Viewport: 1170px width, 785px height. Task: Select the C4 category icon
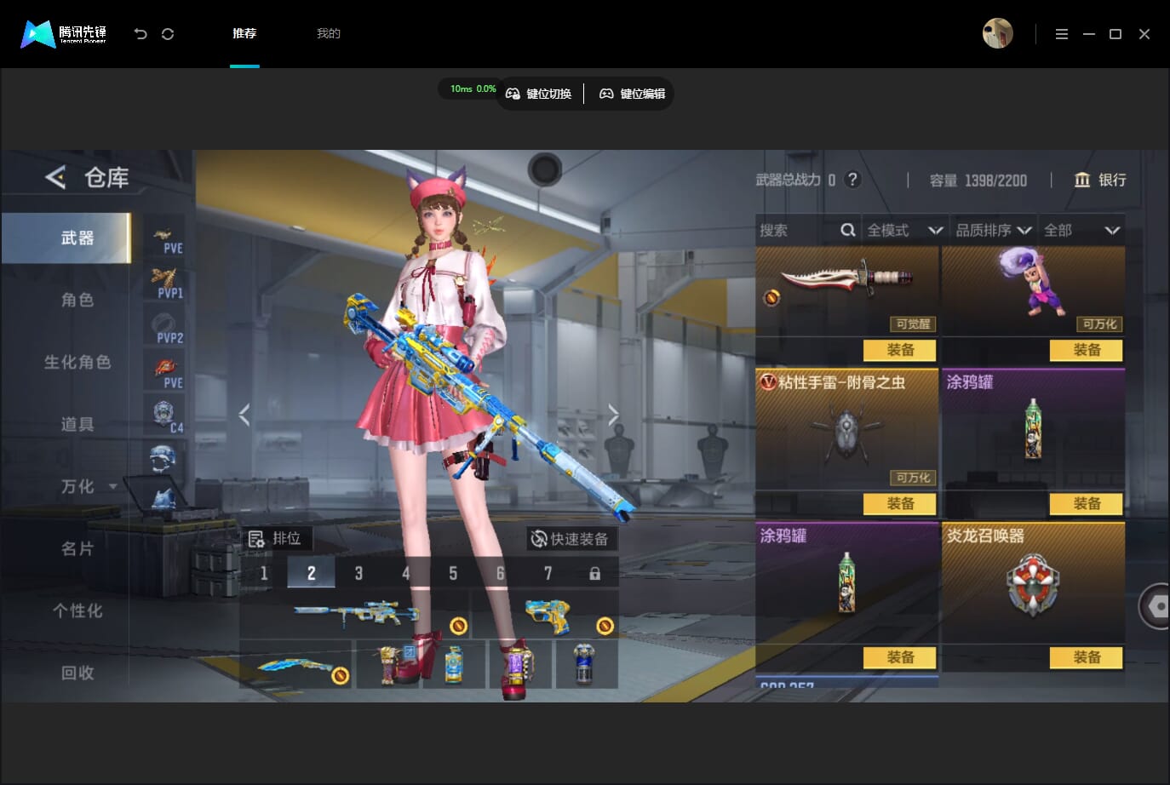click(x=164, y=417)
